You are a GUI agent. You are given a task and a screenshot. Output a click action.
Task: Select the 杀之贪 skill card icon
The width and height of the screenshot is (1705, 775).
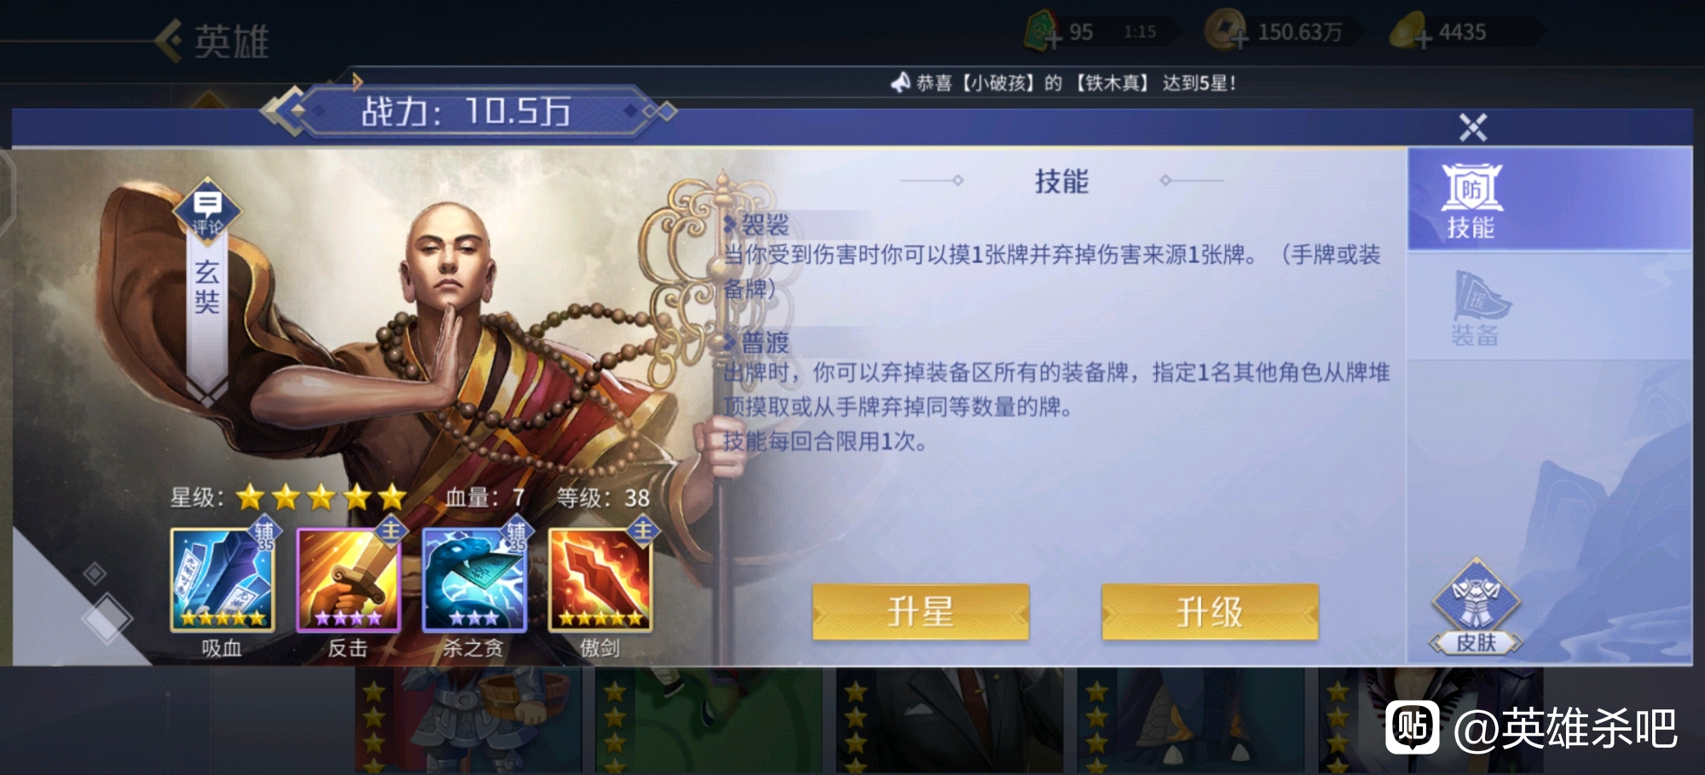click(474, 581)
